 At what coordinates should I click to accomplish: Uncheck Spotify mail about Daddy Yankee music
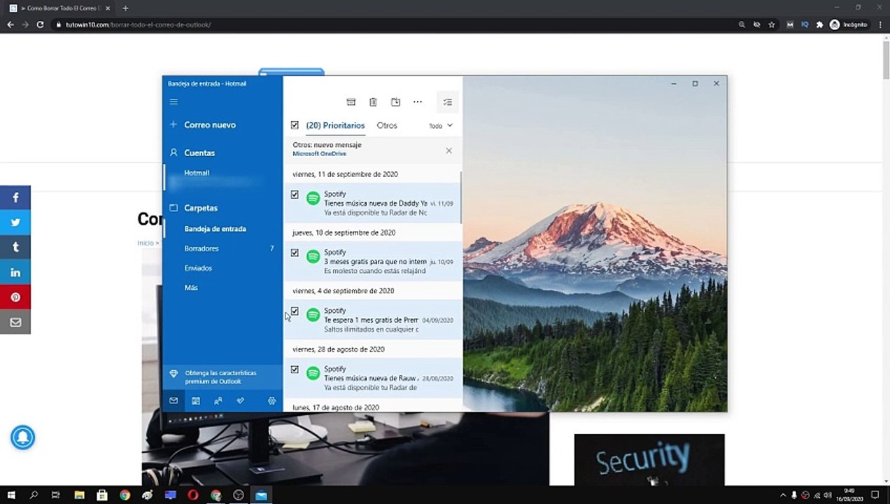click(x=295, y=195)
